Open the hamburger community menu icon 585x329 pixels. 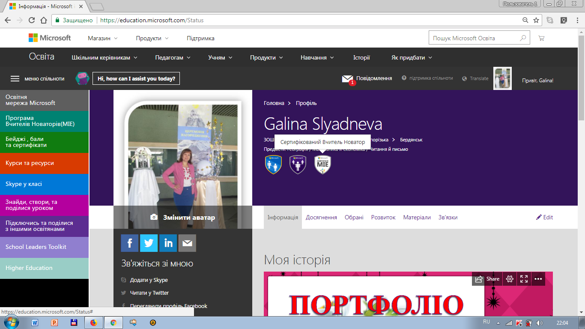click(15, 78)
